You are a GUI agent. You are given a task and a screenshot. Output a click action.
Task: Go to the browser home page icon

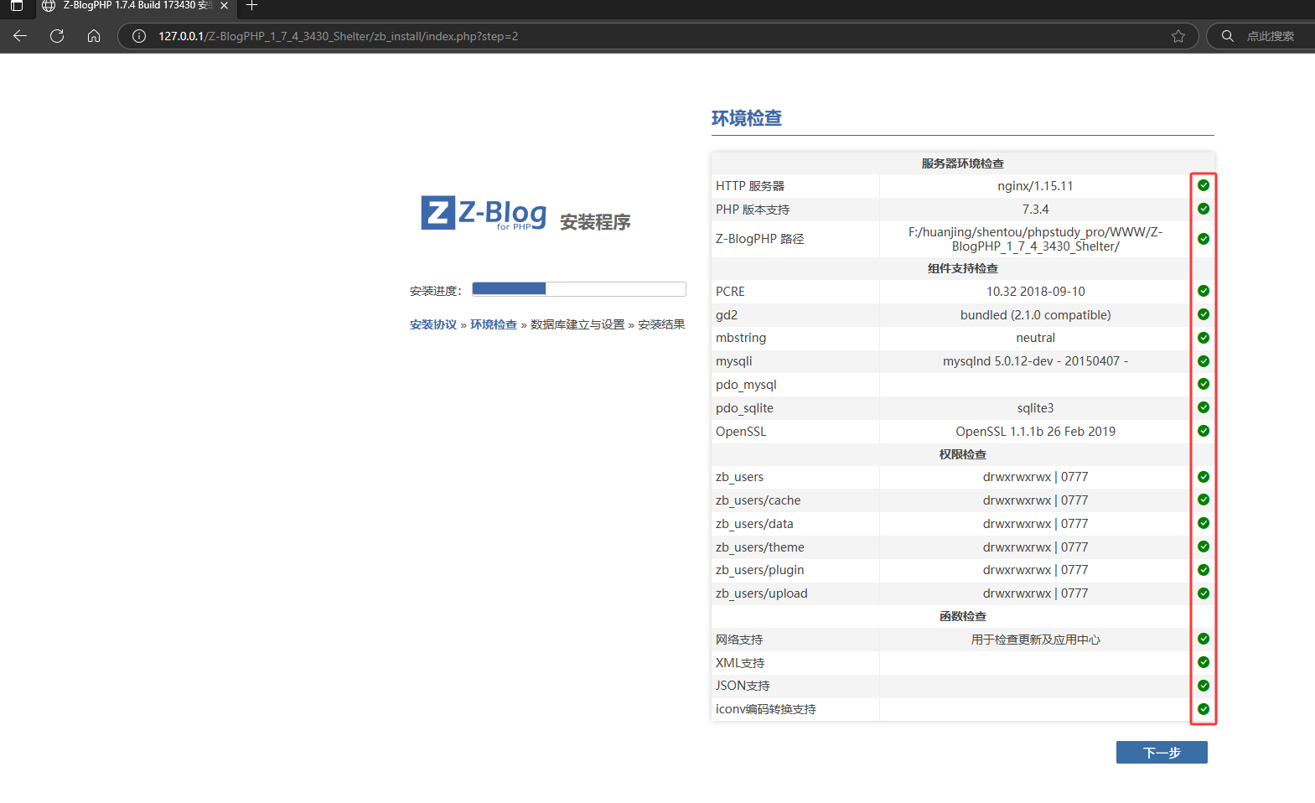point(94,36)
